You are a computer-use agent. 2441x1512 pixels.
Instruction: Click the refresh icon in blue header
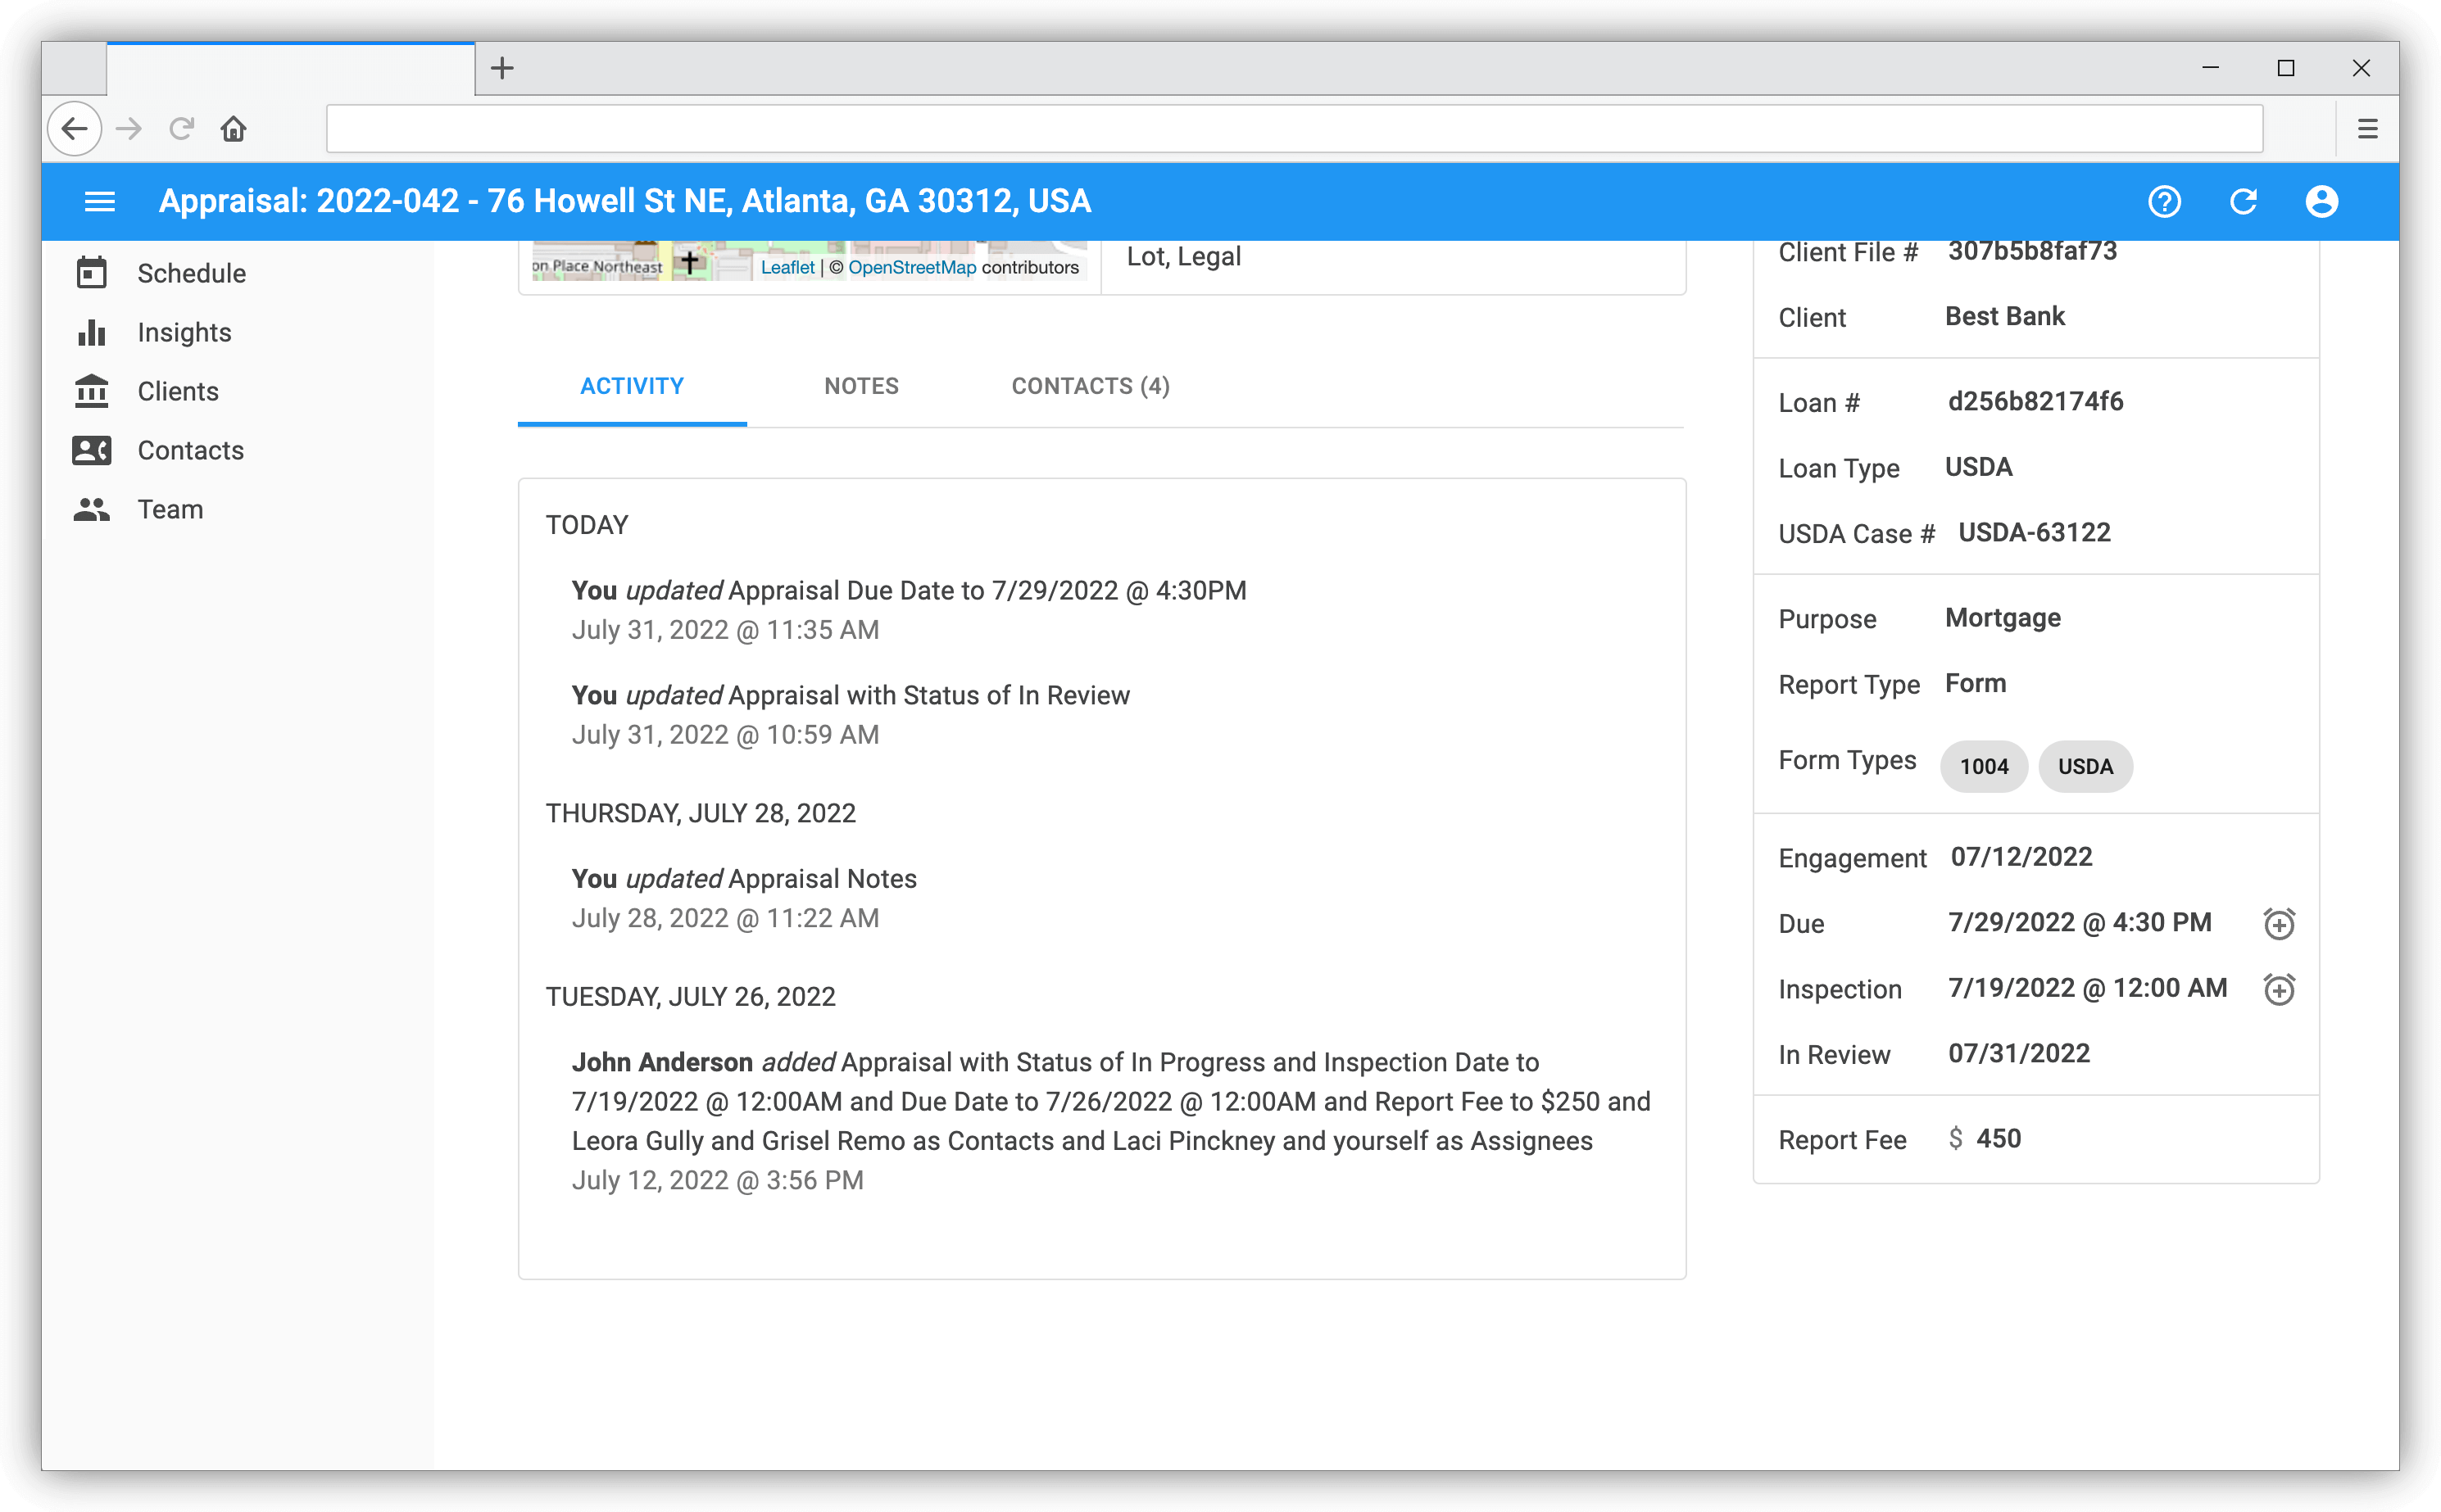click(2243, 202)
